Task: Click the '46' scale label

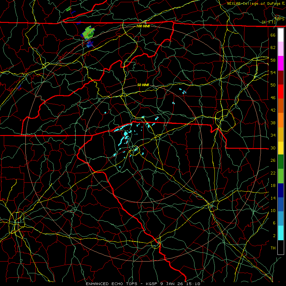Action: pyautogui.click(x=273, y=98)
